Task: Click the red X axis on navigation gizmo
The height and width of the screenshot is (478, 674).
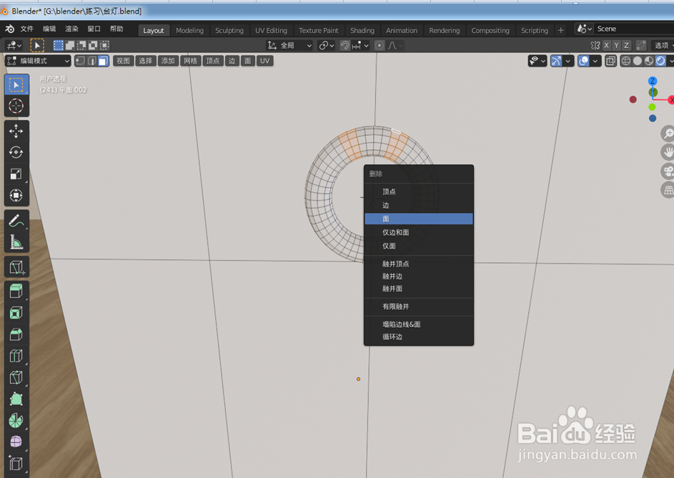Action: pos(670,99)
